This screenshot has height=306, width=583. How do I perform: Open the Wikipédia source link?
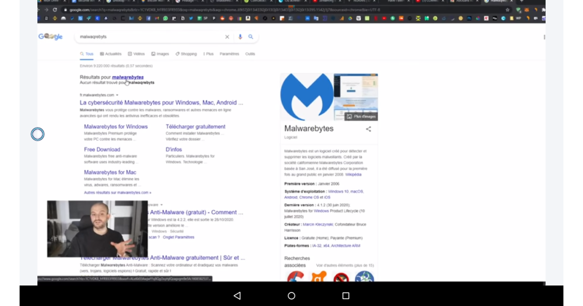click(353, 174)
